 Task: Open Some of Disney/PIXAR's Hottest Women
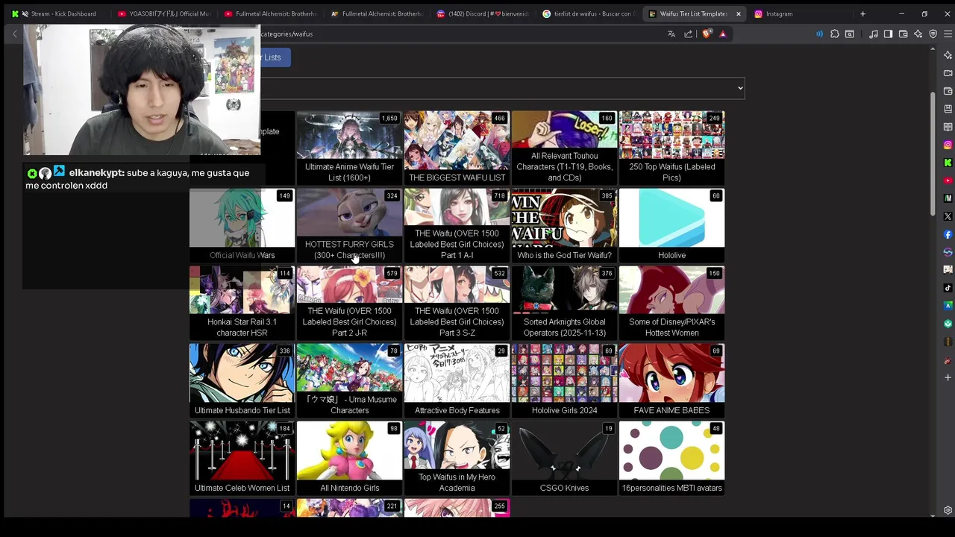tap(671, 303)
